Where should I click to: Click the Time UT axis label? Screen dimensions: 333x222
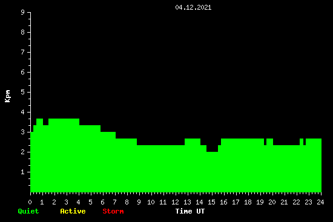tap(190, 211)
